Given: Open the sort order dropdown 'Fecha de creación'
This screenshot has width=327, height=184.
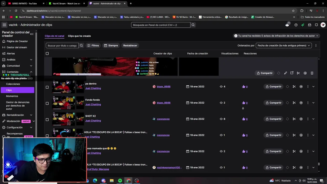Looking at the screenshot, I should click(x=284, y=45).
